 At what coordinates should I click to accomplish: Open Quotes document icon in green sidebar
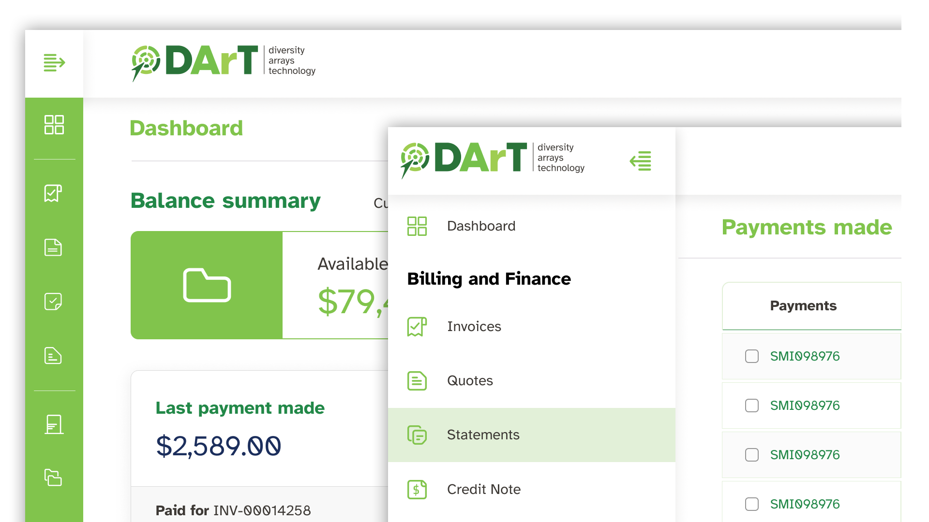click(53, 247)
